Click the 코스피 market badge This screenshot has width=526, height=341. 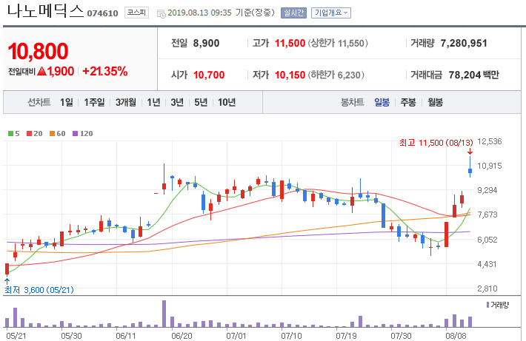point(136,13)
